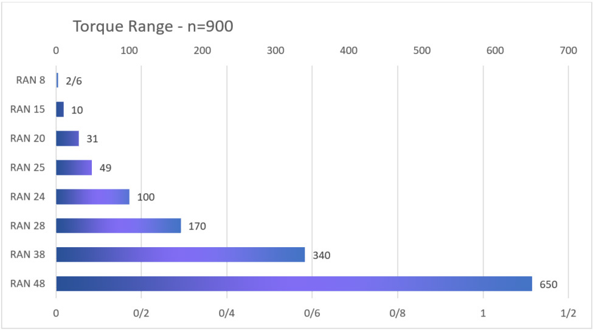
Task: Select the 340 data label
Action: pos(322,256)
